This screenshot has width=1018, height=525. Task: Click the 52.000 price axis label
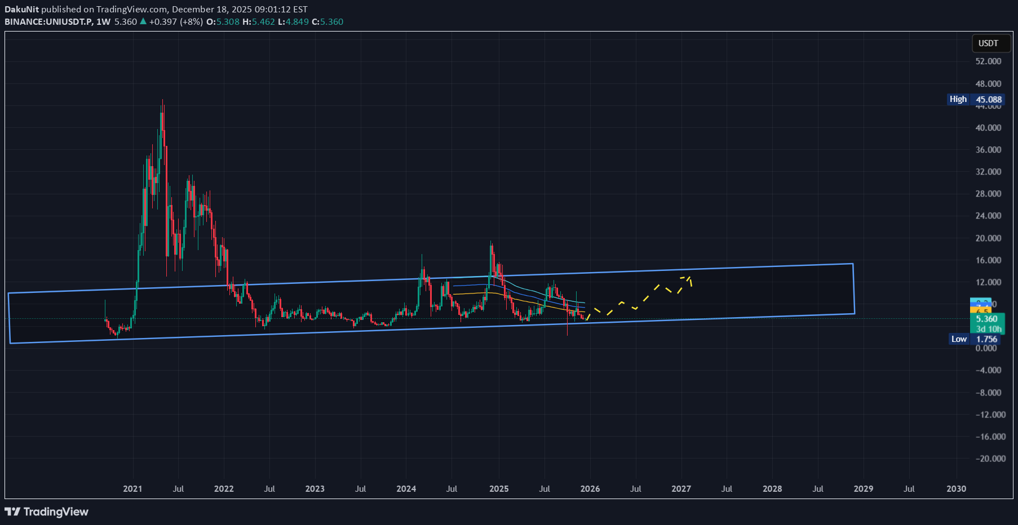[x=988, y=61]
